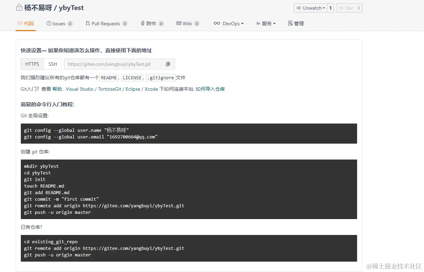This screenshot has width=424, height=272.
Task: Open the 附件 tab
Action: pyautogui.click(x=152, y=24)
